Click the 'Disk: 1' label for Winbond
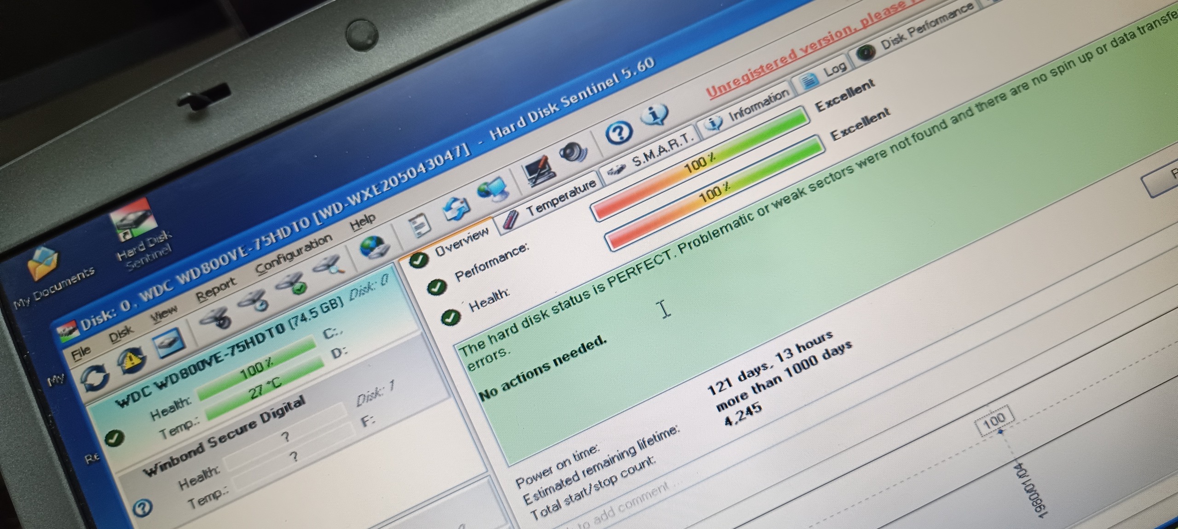This screenshot has height=529, width=1178. 375,394
